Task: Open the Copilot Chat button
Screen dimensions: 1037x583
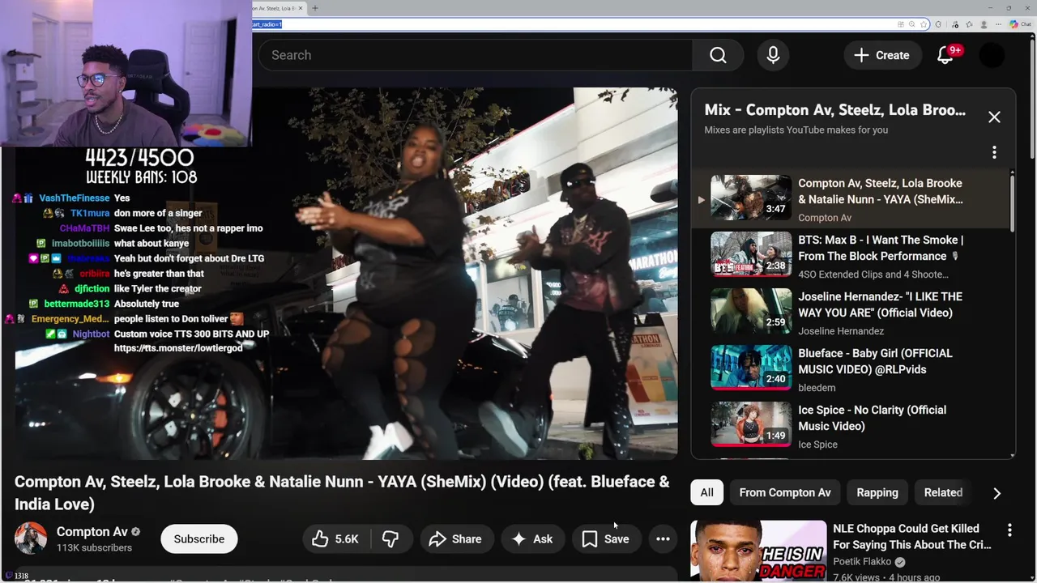Action: pos(1021,24)
